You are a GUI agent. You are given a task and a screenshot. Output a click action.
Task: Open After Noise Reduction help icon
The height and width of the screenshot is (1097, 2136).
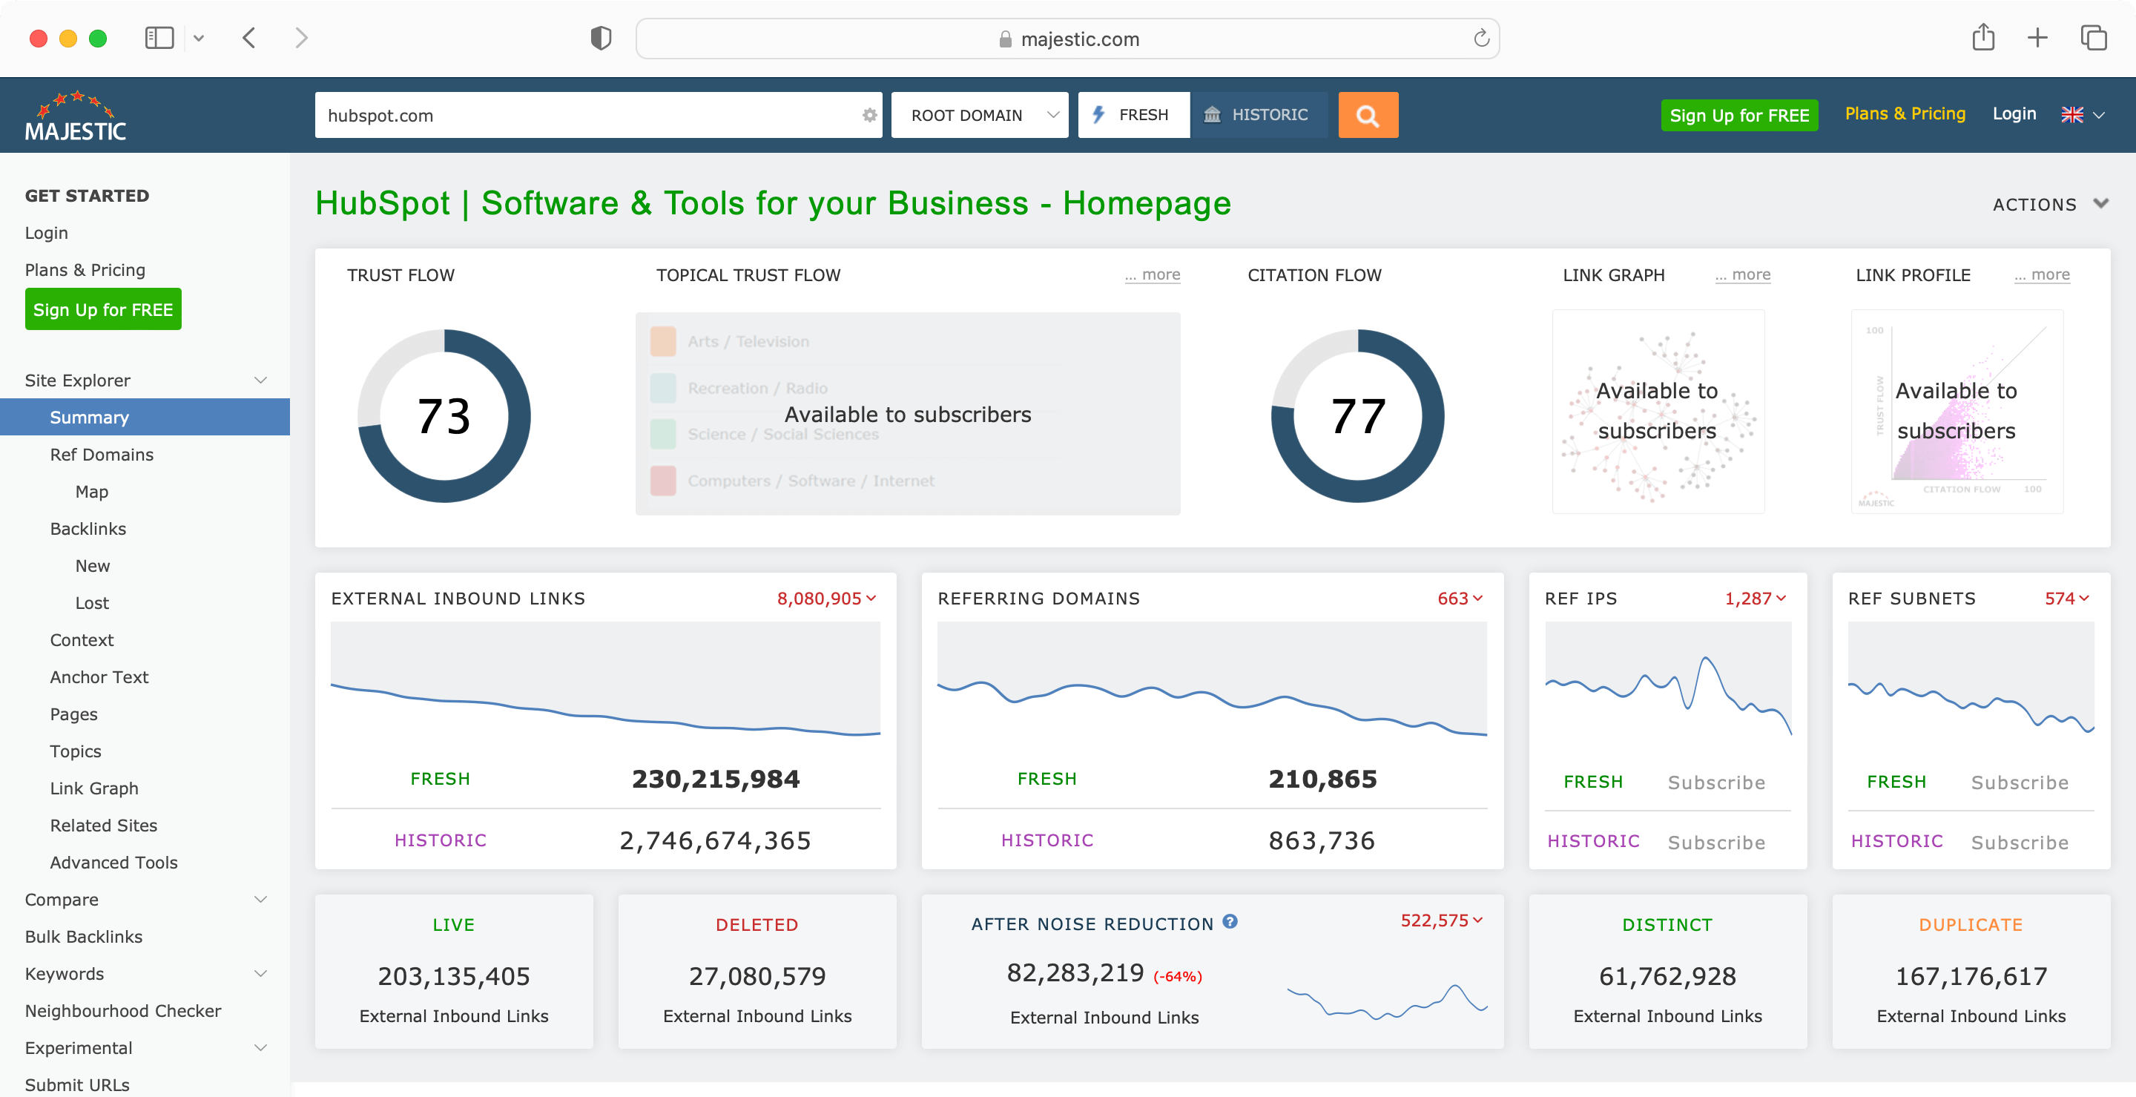(x=1230, y=921)
